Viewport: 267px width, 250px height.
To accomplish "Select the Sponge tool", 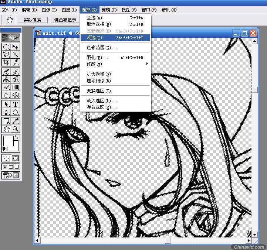I will [16, 95].
